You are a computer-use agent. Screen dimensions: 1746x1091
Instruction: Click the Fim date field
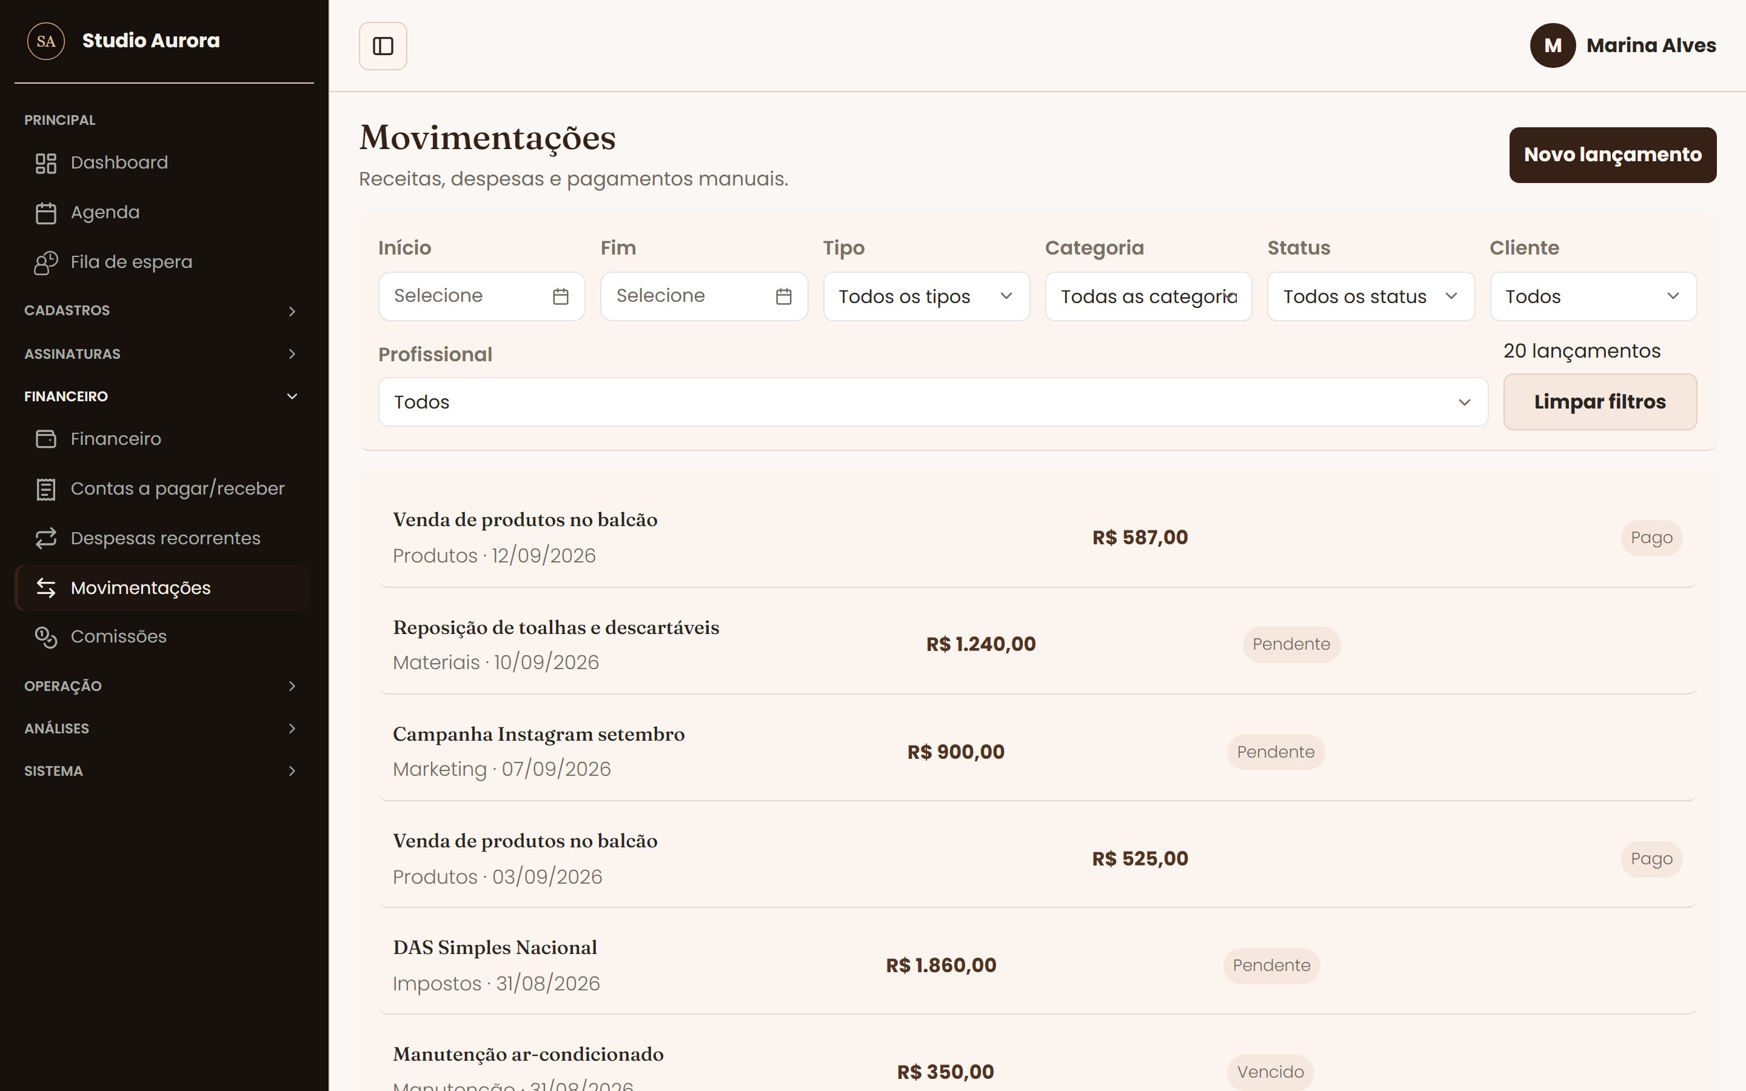pyautogui.click(x=704, y=296)
